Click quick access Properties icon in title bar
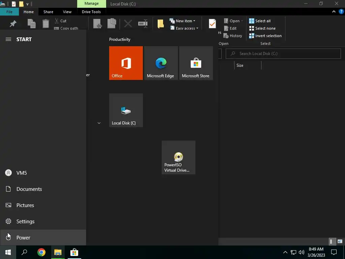Screen dimensions: 345x259 click(x=13, y=4)
